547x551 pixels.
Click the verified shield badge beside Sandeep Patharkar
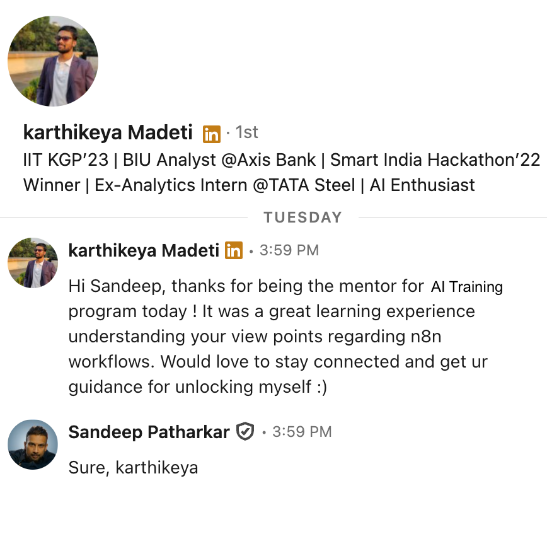tap(245, 431)
